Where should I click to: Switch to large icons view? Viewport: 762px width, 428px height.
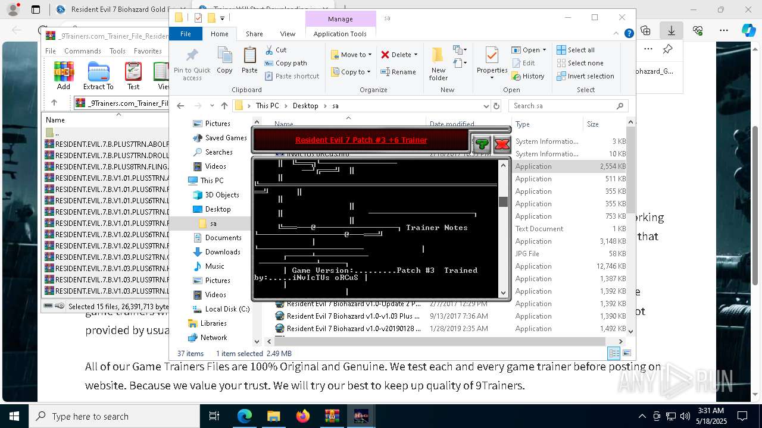(x=626, y=353)
